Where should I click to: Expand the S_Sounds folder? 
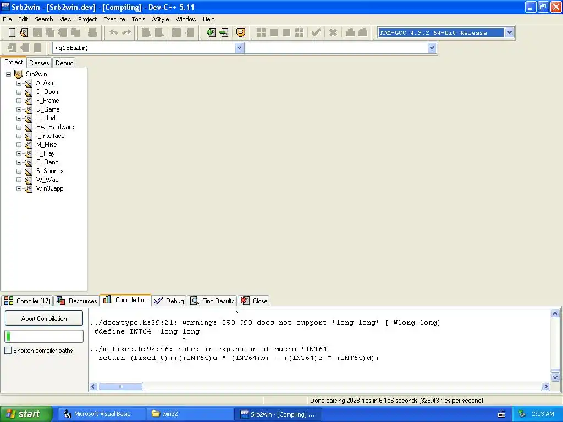coord(19,171)
